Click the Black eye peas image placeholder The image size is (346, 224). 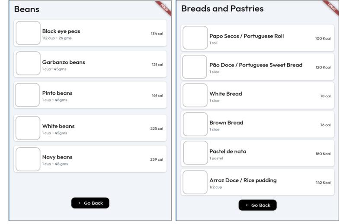pyautogui.click(x=28, y=33)
